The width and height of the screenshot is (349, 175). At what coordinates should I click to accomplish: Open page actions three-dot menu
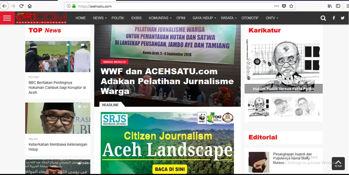pos(277,6)
